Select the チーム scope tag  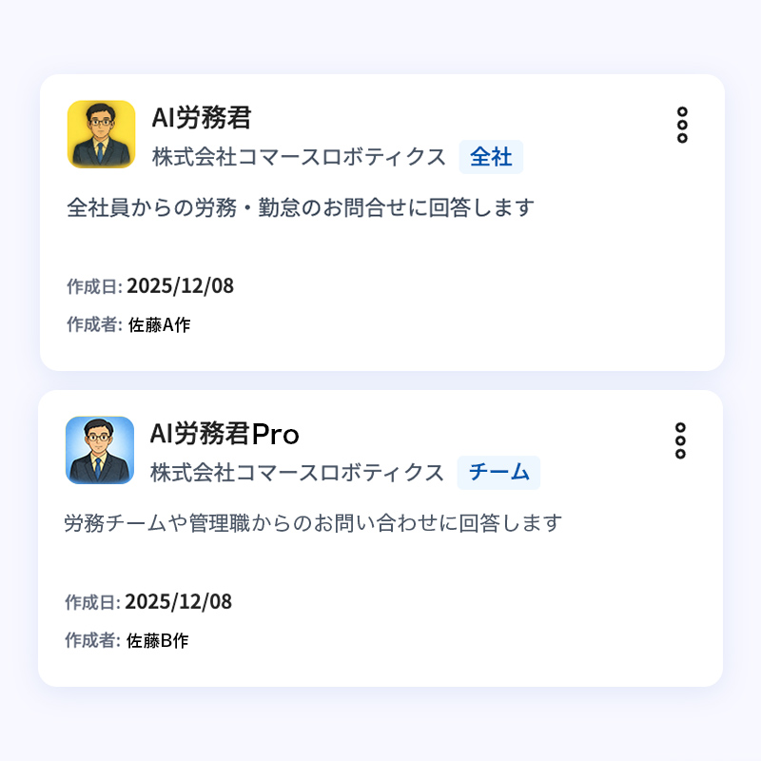[x=498, y=473]
